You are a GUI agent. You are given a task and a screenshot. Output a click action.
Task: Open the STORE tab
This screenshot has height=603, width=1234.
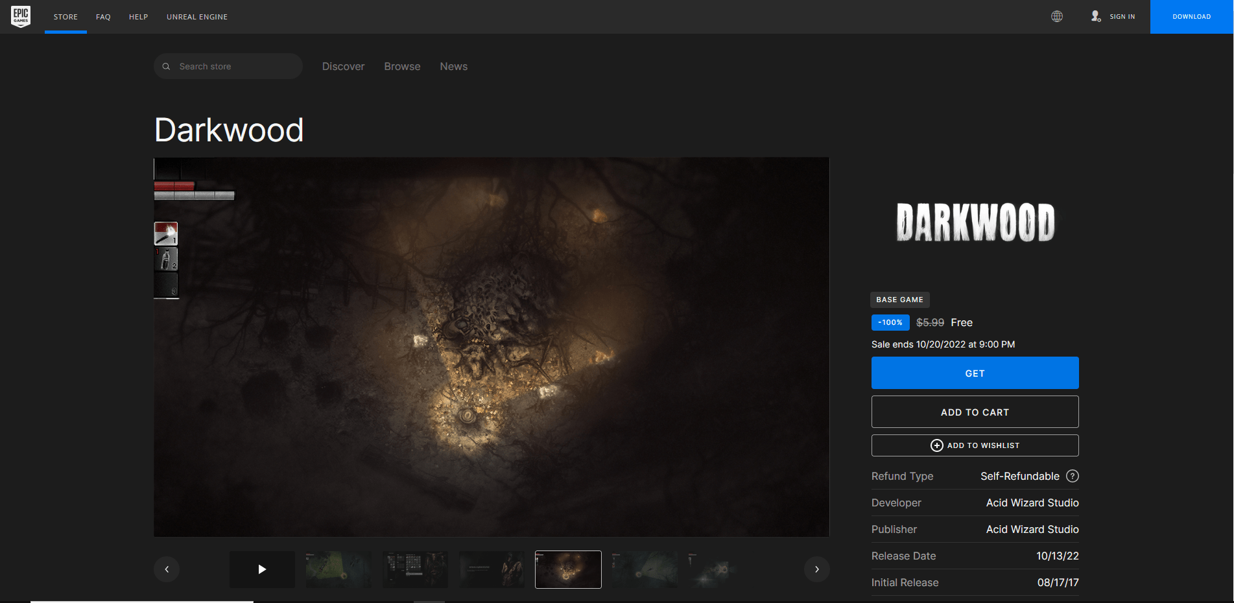click(x=65, y=17)
